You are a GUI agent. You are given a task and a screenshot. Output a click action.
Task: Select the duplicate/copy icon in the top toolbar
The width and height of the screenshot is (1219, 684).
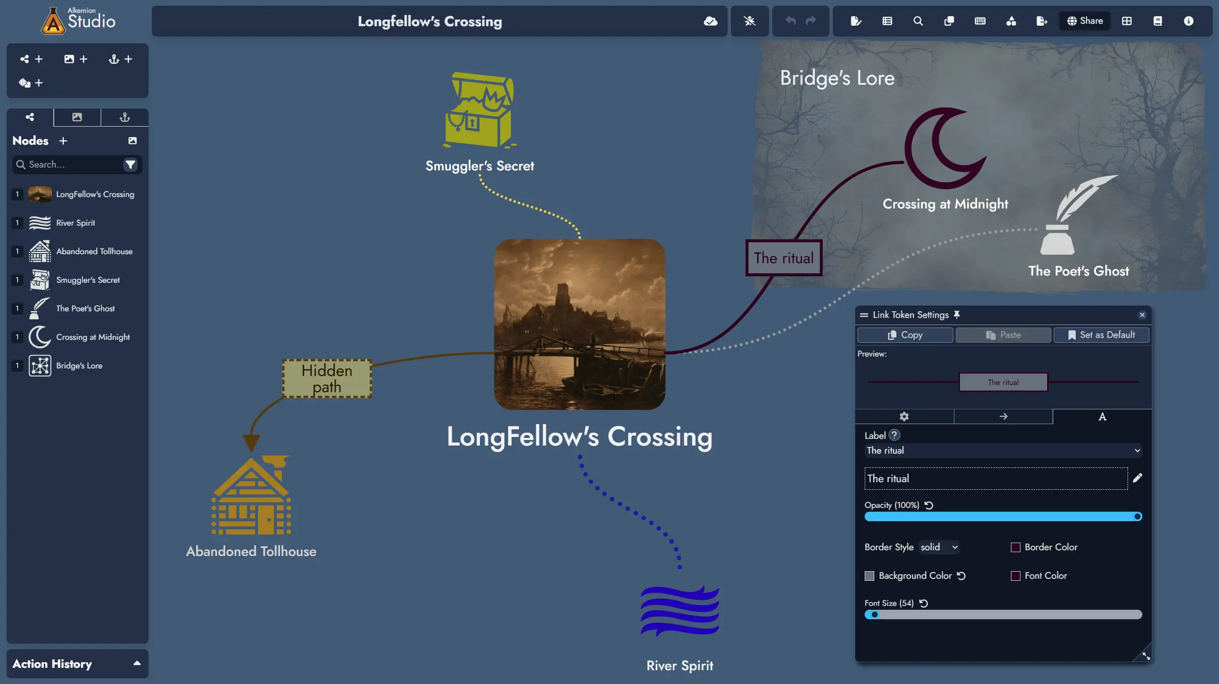click(x=949, y=21)
